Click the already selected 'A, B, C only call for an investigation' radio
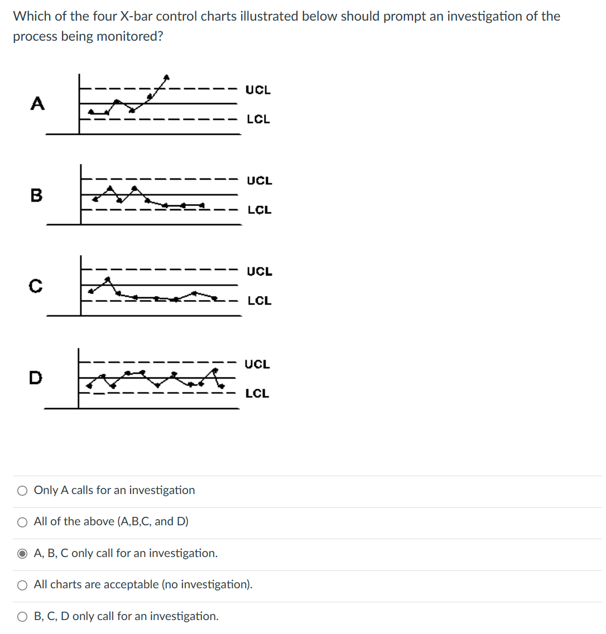This screenshot has height=634, width=606. pos(22,553)
